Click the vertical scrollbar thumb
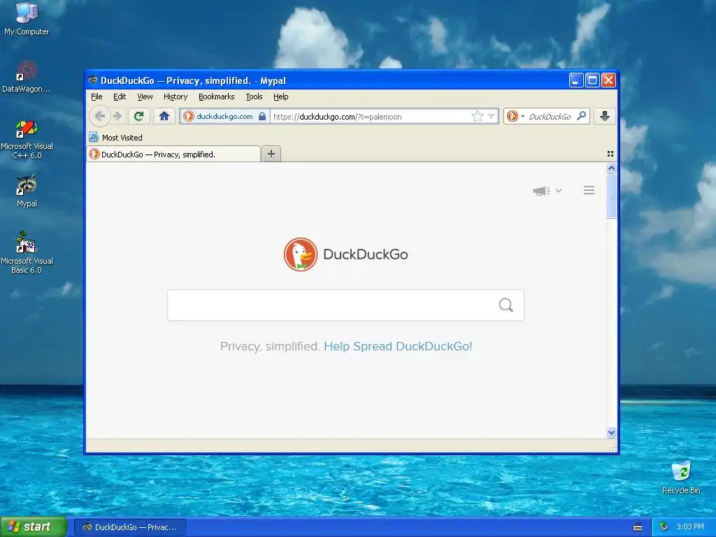Screen dimensions: 716x537 (611, 196)
